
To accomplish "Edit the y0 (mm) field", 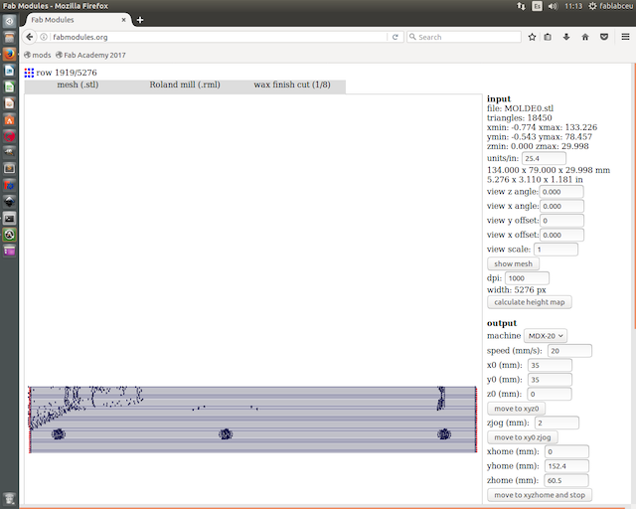I will click(550, 380).
